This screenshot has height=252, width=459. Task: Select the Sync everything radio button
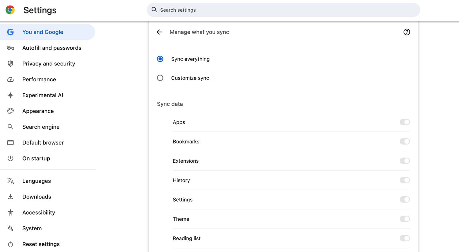coord(160,59)
